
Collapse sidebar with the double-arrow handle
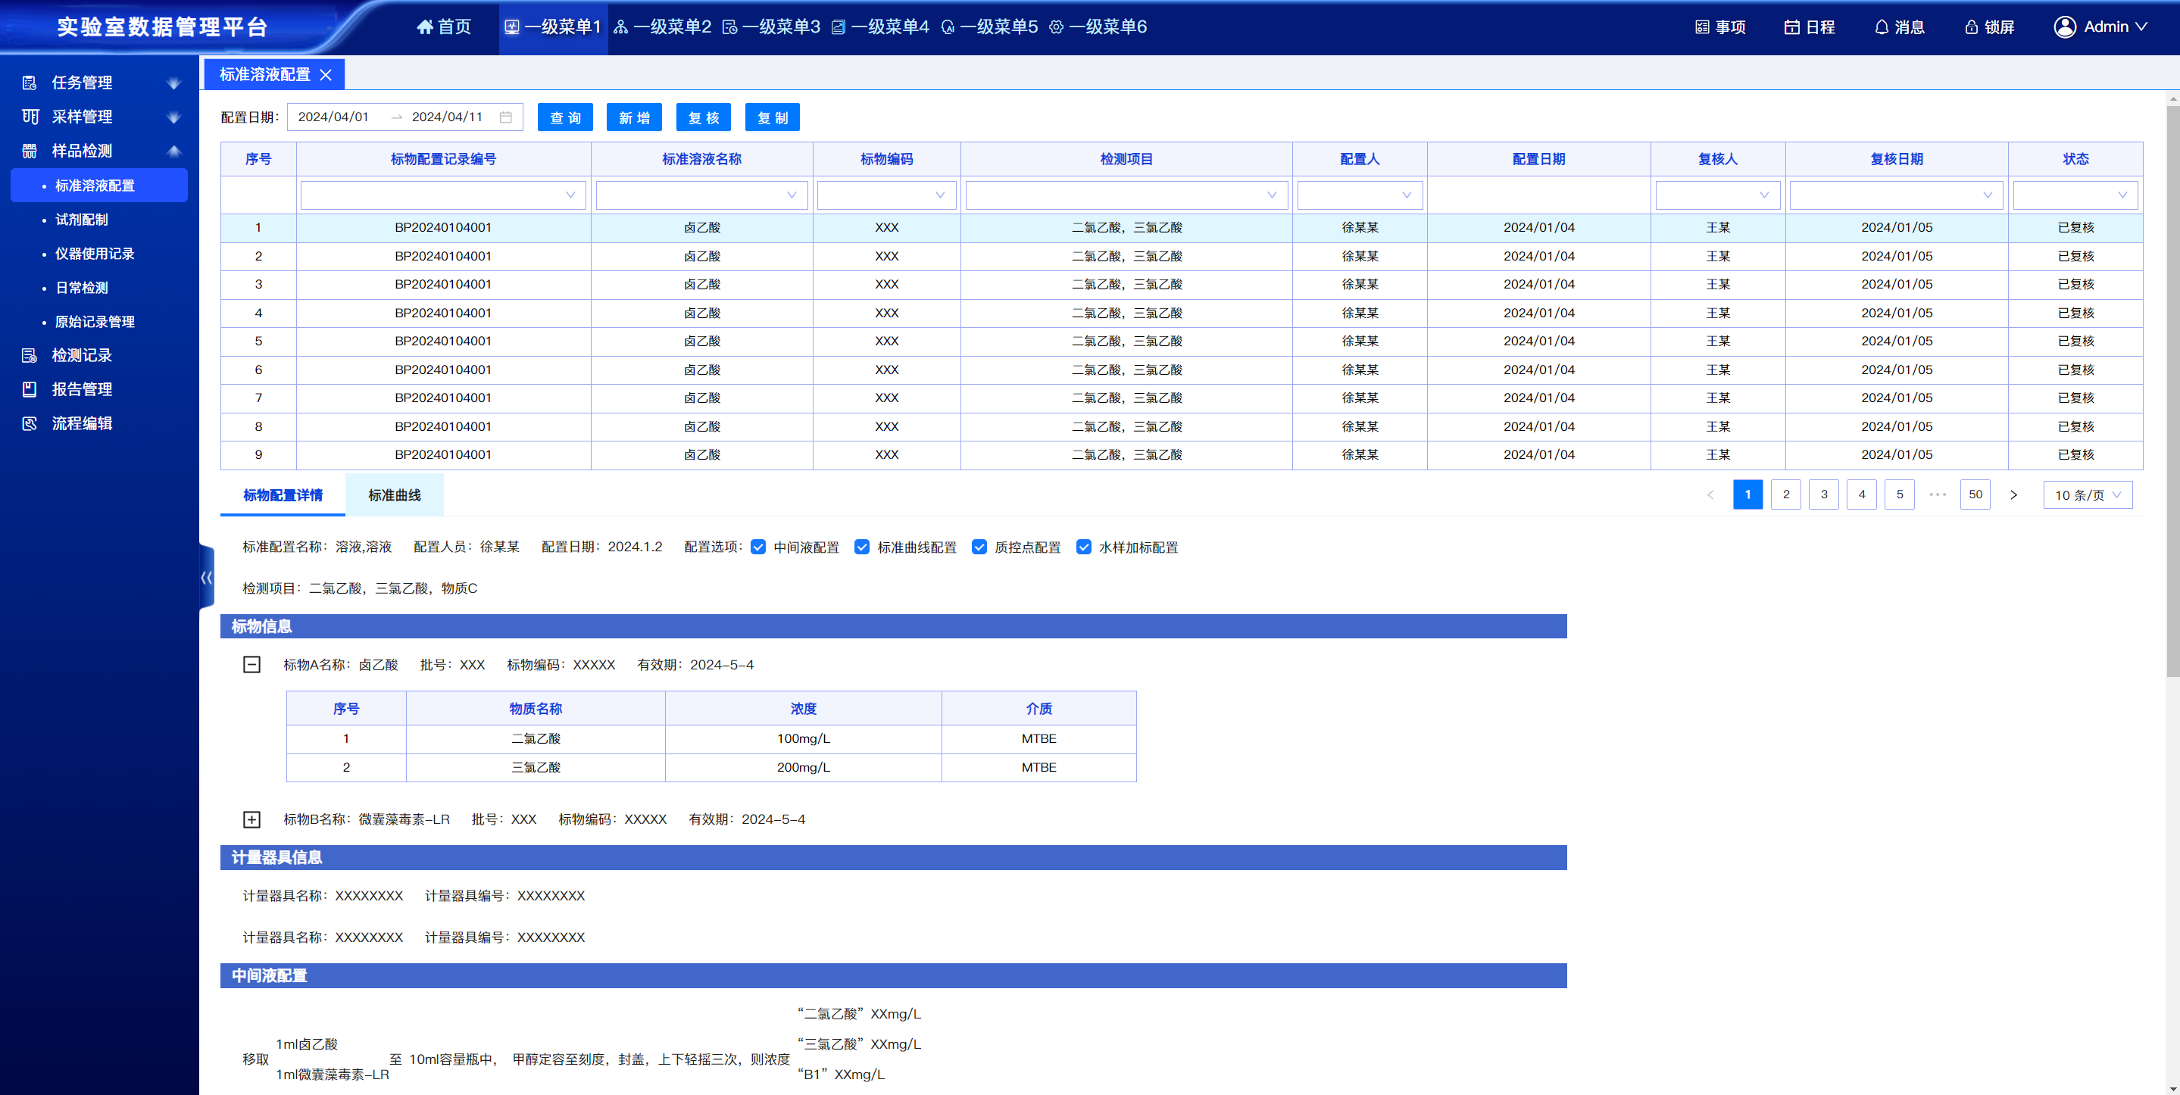(207, 577)
